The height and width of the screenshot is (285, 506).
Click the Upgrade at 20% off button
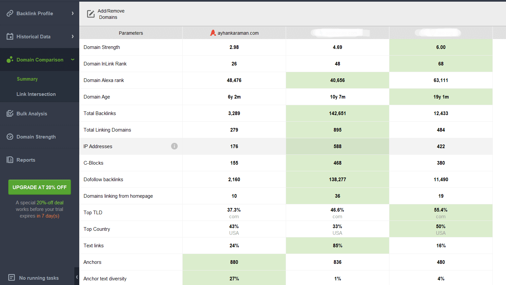point(40,187)
